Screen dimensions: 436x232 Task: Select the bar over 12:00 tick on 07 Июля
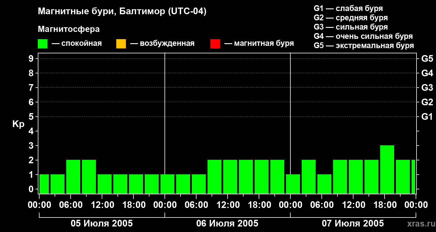[x=356, y=177]
